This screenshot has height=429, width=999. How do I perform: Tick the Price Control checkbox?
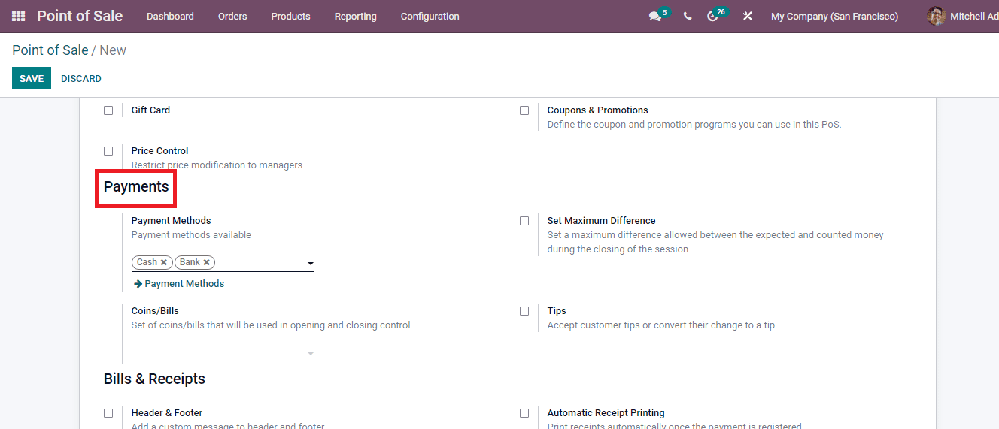[x=108, y=151]
